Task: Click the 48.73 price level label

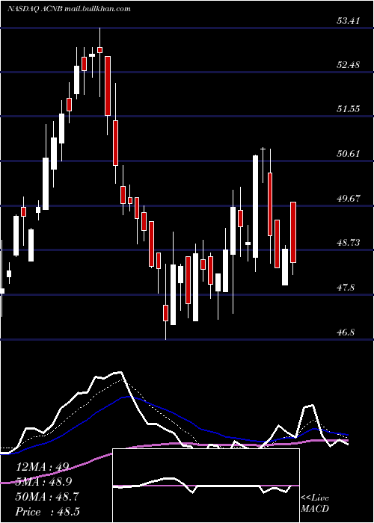Action: [349, 243]
